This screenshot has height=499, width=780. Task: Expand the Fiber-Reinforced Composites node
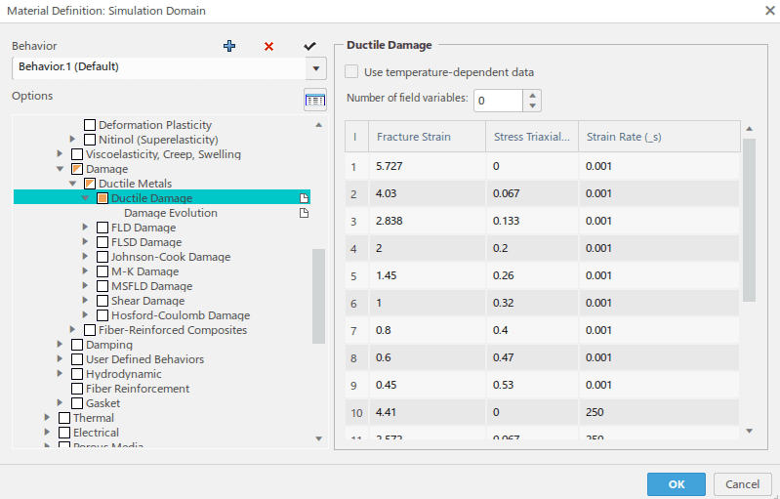pyautogui.click(x=72, y=329)
